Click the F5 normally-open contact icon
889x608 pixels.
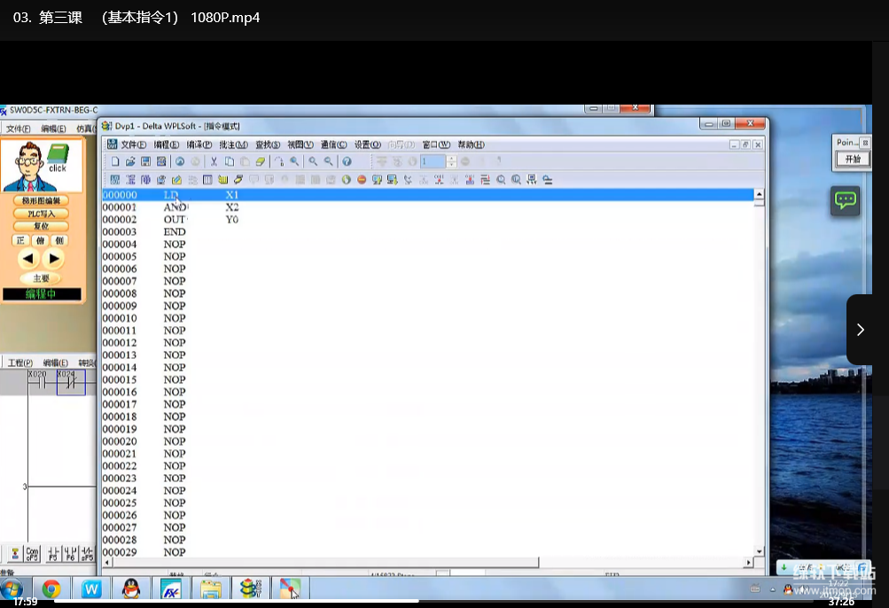(53, 554)
